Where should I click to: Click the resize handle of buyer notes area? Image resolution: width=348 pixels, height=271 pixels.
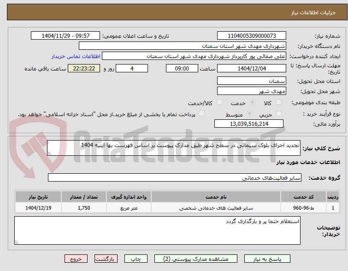click(17, 242)
